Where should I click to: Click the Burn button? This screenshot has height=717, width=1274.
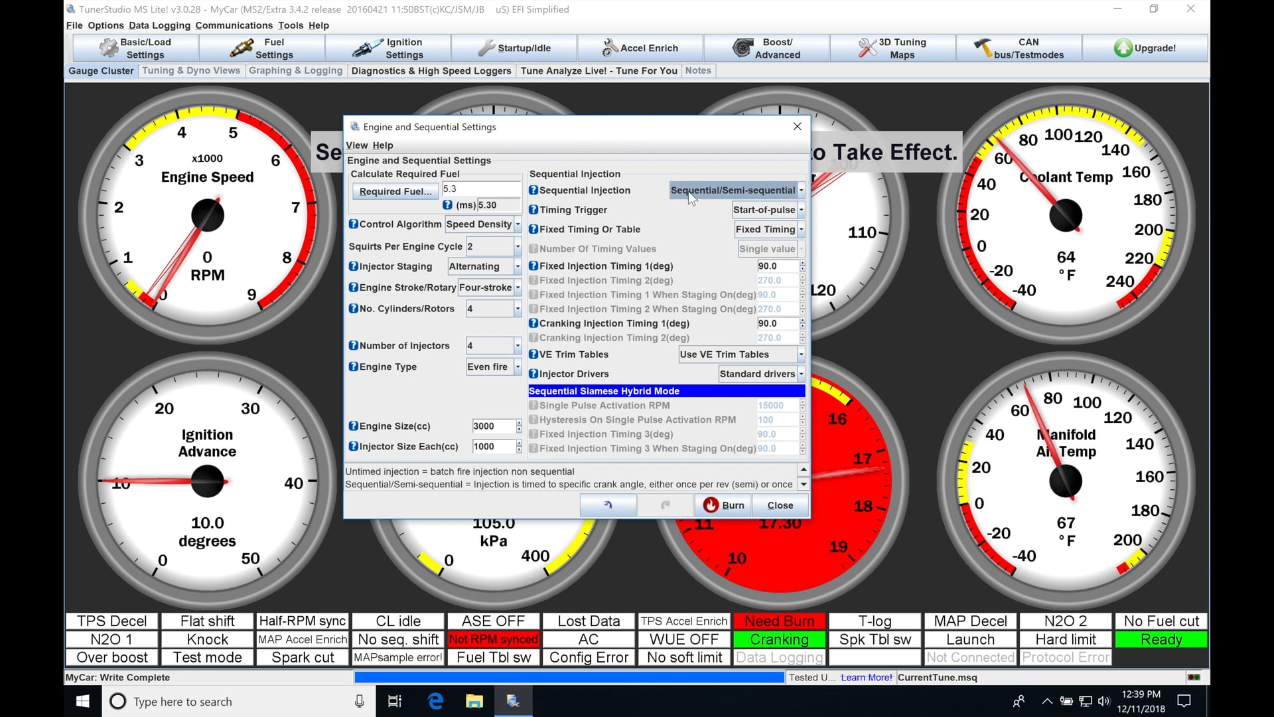click(x=723, y=505)
